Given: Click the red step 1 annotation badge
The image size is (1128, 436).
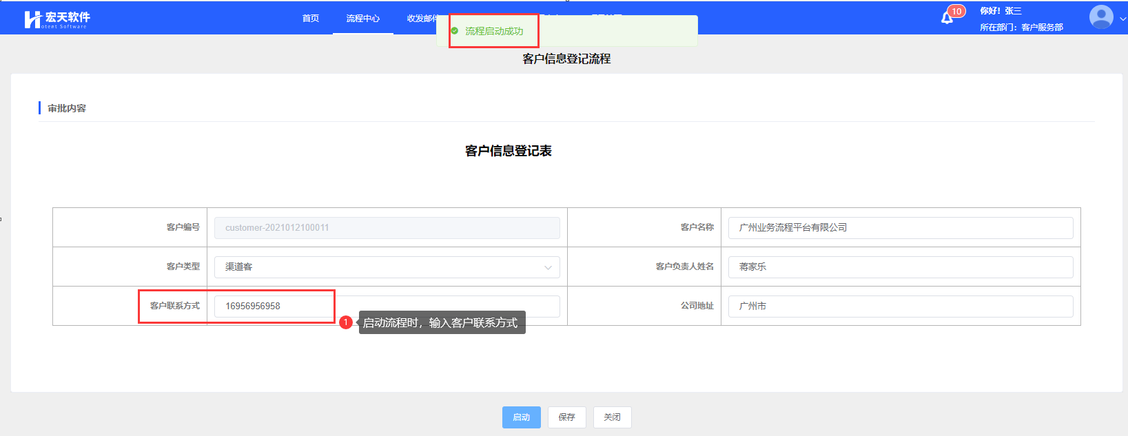Looking at the screenshot, I should pyautogui.click(x=346, y=322).
